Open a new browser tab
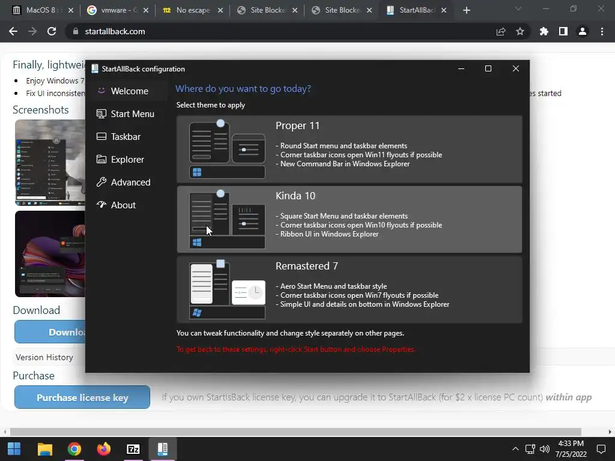Screen dimensions: 615x461 point(466,11)
